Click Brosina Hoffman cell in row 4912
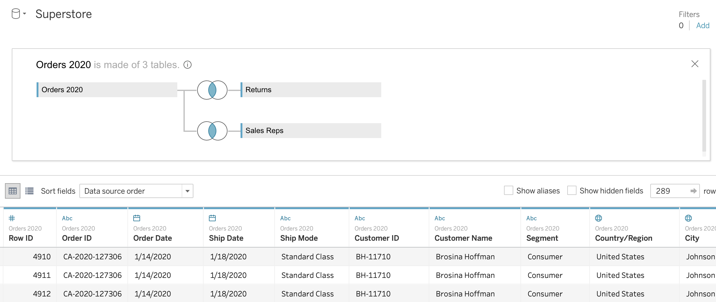 [x=475, y=293]
